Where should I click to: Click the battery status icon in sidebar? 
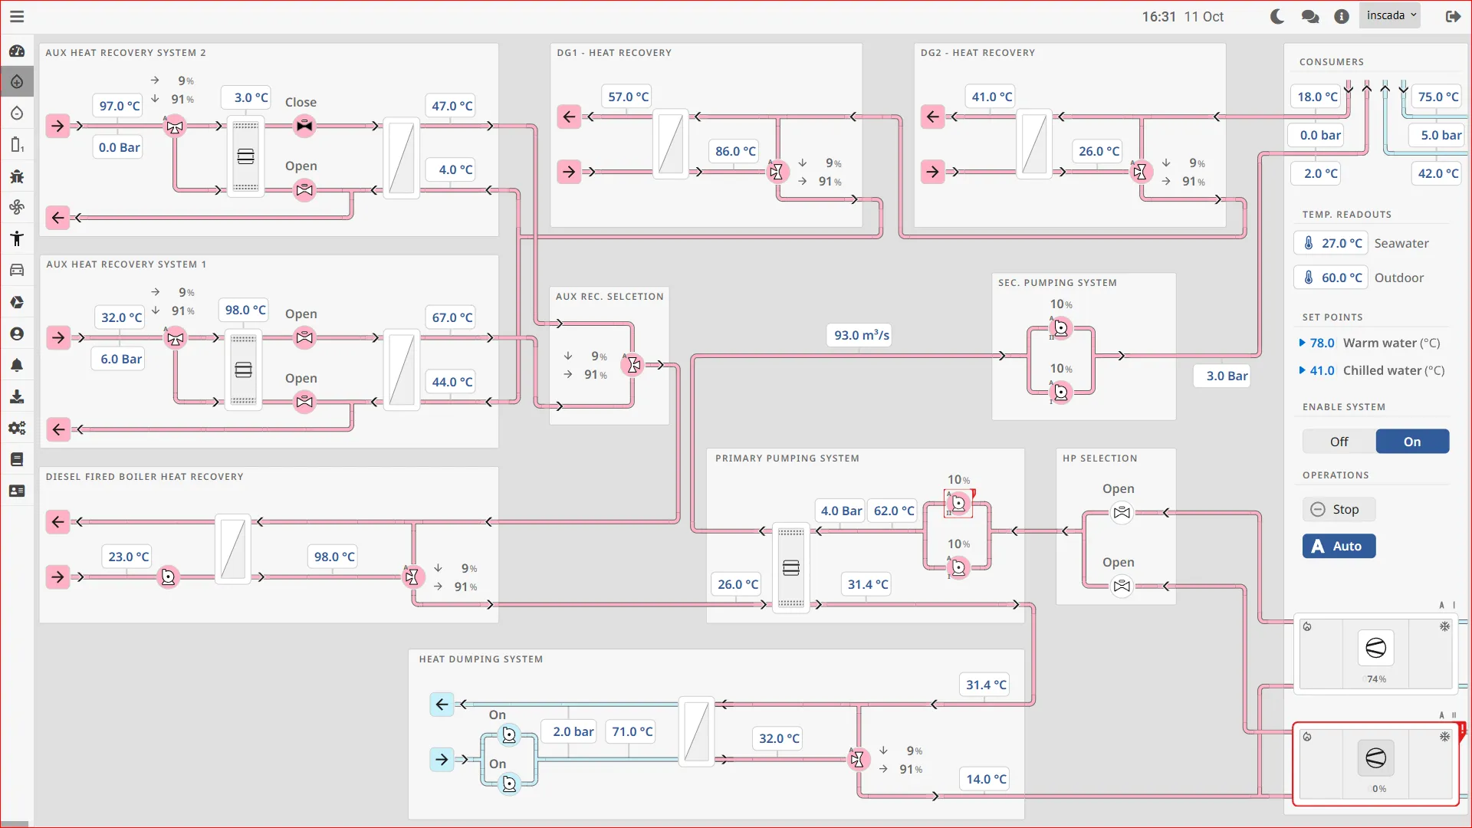click(17, 145)
